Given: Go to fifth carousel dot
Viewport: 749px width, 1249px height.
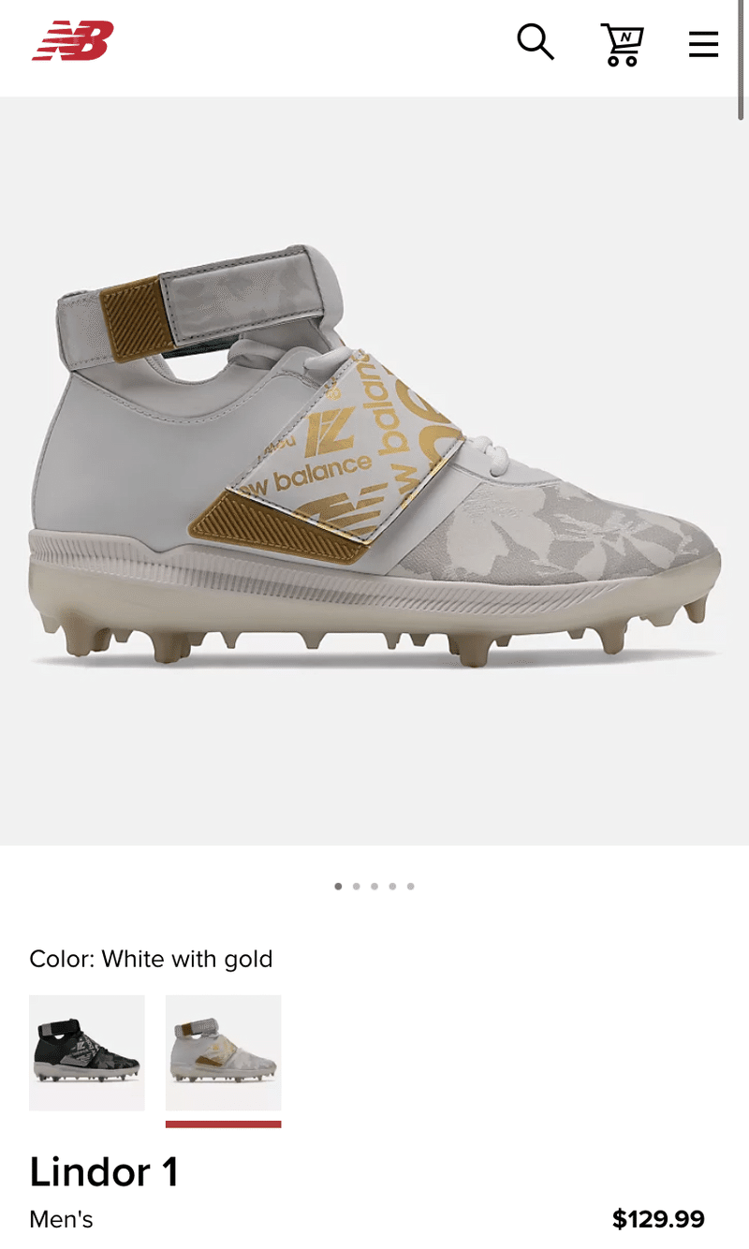Looking at the screenshot, I should pyautogui.click(x=411, y=886).
